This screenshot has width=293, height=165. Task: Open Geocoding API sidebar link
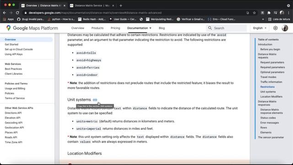14,122
